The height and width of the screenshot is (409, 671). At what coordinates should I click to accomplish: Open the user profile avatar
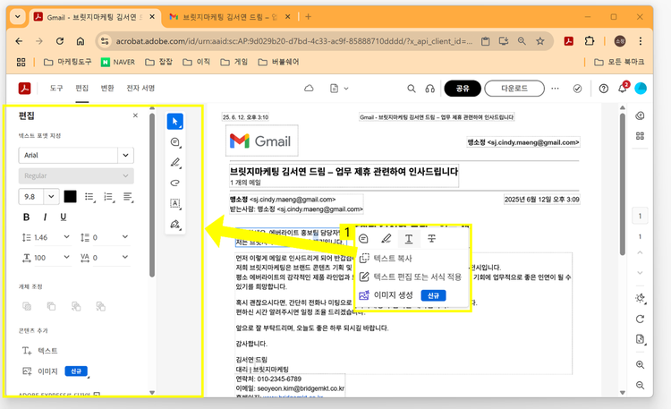pyautogui.click(x=641, y=89)
